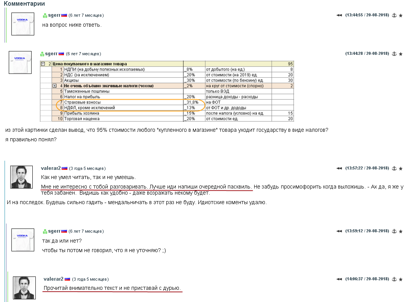Click the star on the 13:57:22 comment
411x302 pixels.
coord(401,168)
